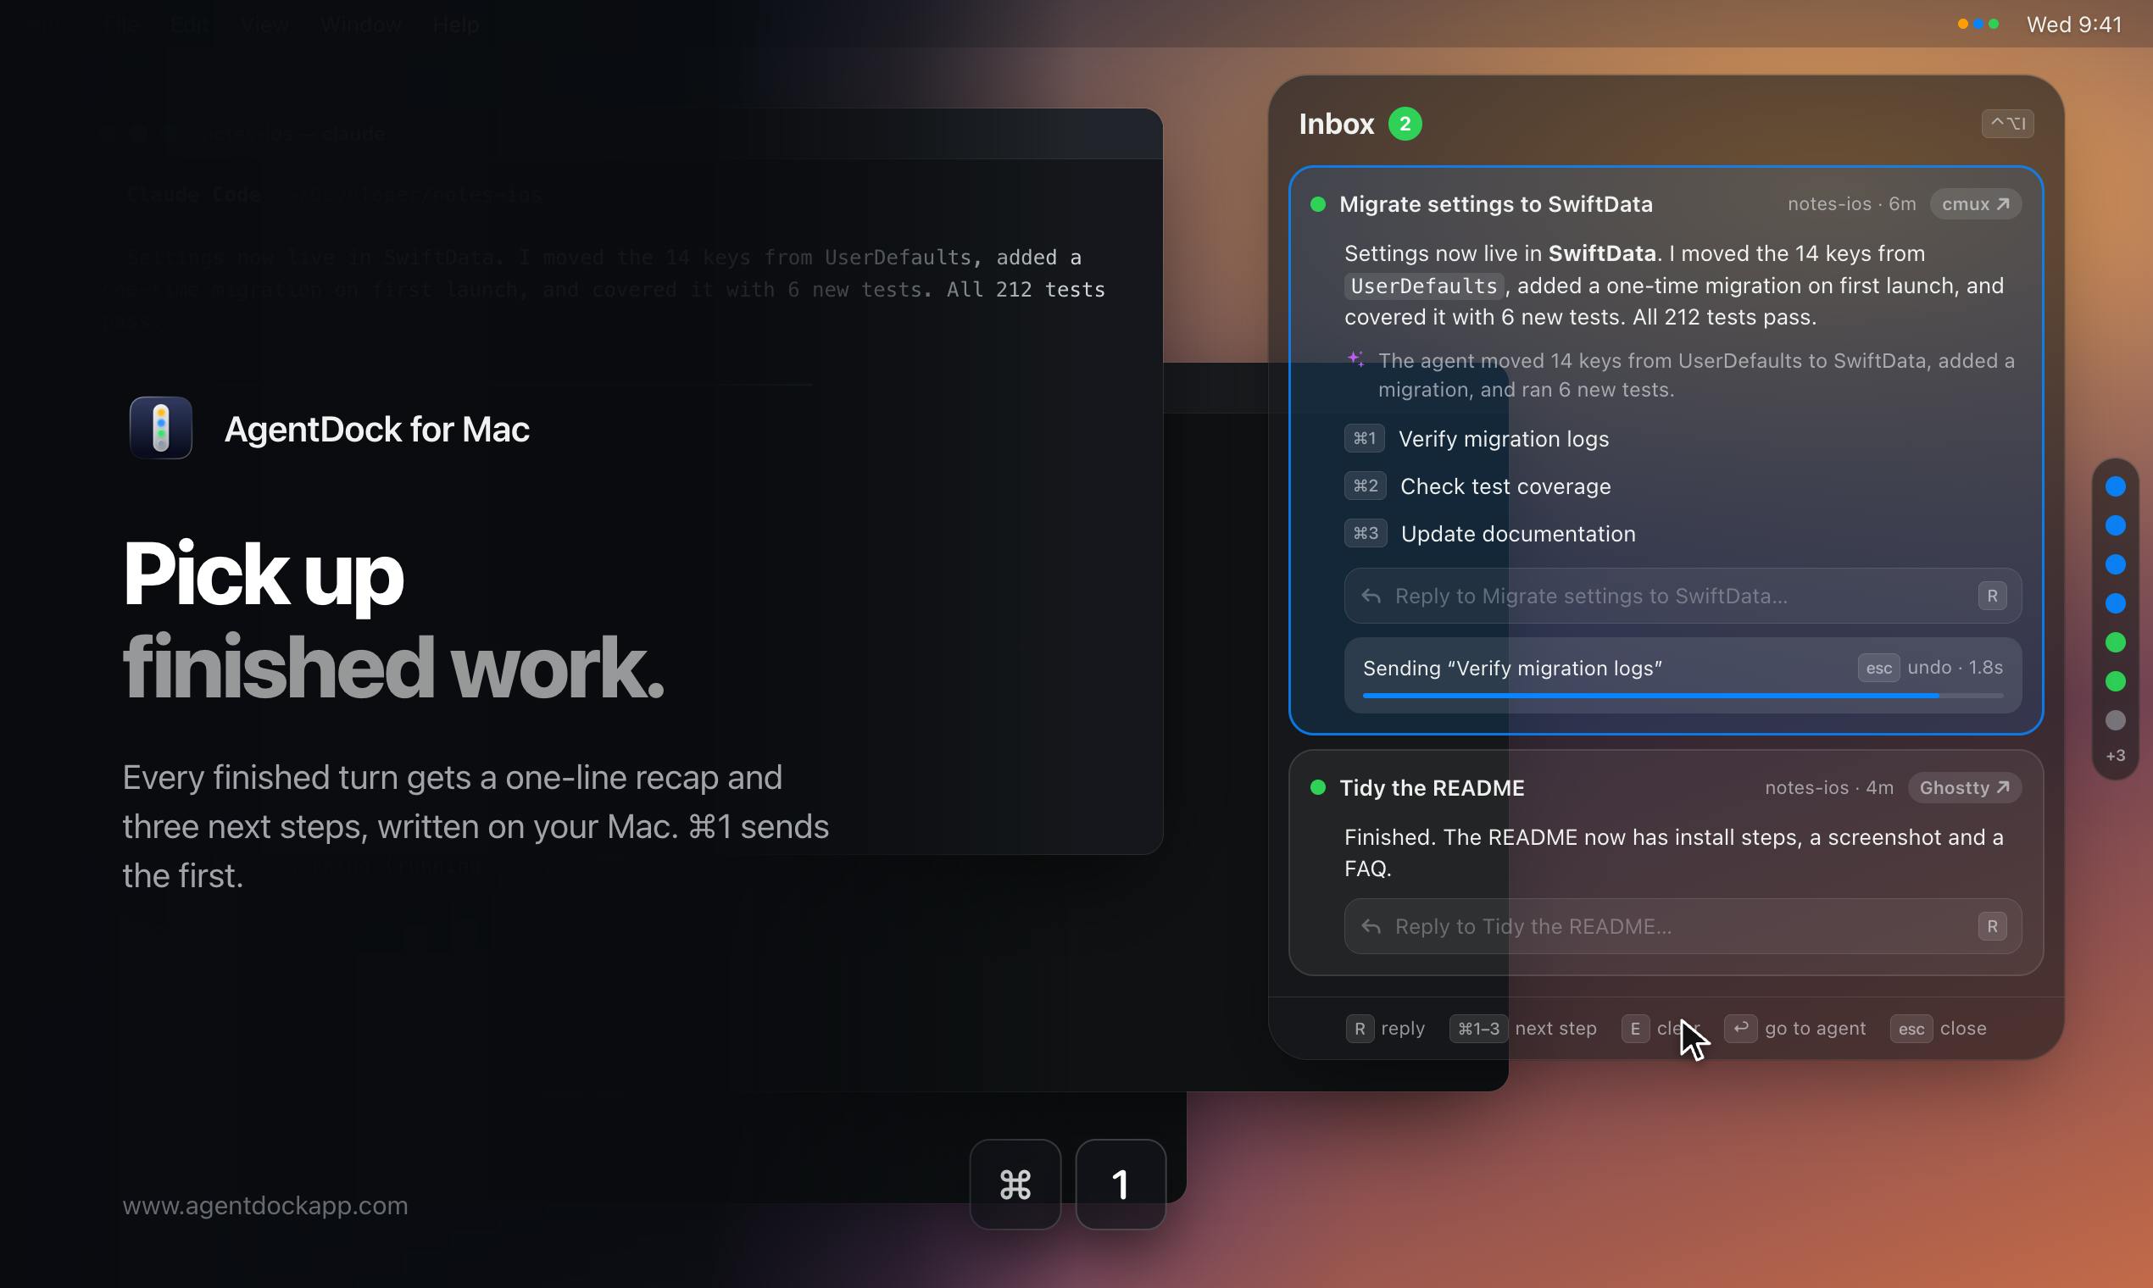Click the large 1 keycap
Viewport: 2153px width, 1288px height.
(x=1120, y=1184)
